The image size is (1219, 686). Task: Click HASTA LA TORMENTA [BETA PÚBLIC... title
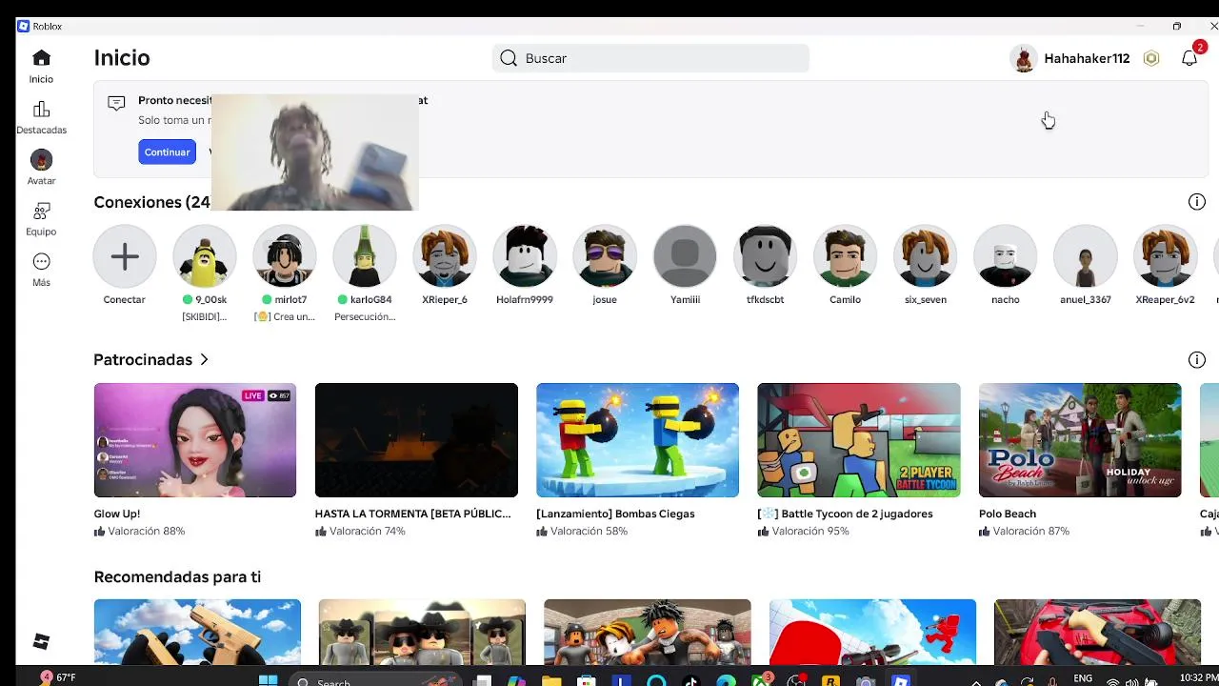coord(412,514)
